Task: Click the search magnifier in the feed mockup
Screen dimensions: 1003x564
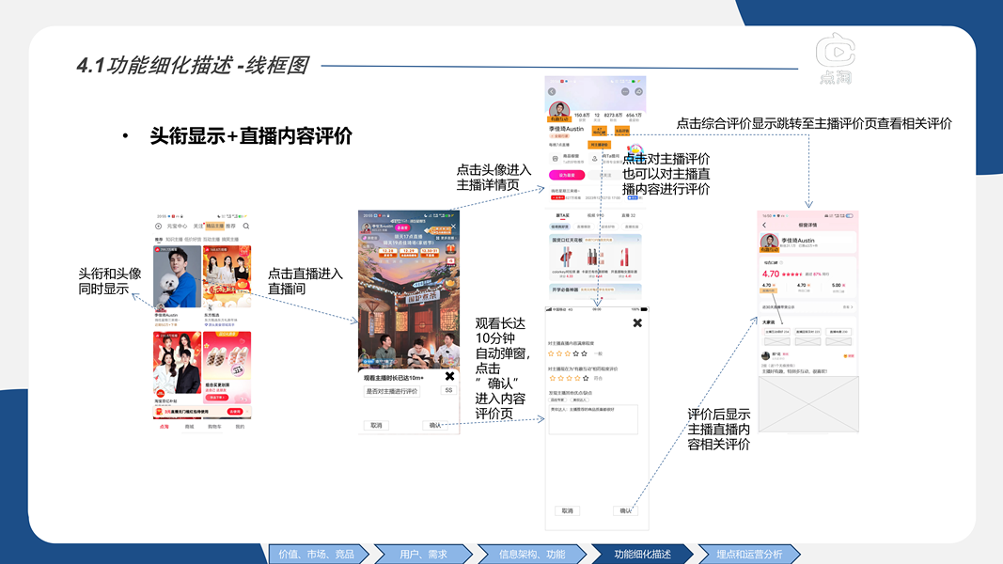Action: [246, 227]
